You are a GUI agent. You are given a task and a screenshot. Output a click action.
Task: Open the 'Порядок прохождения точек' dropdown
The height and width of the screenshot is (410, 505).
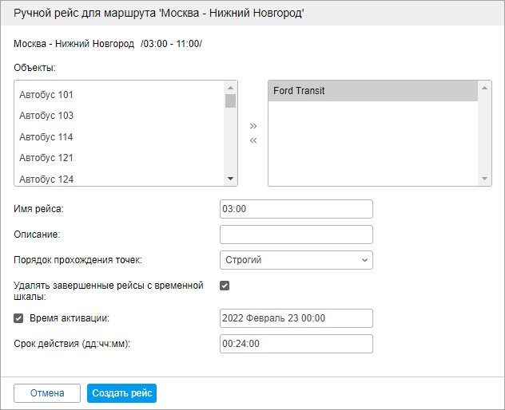tap(296, 259)
